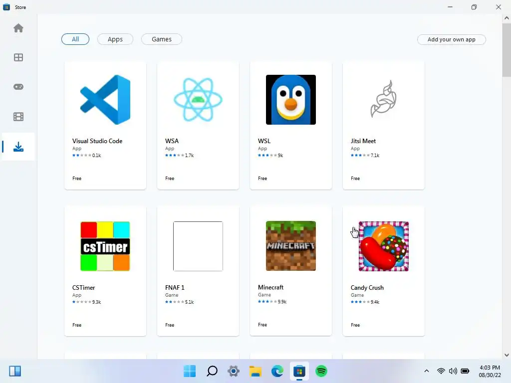The image size is (511, 383).
Task: Click Free price on Minecraft card
Action: 262,325
